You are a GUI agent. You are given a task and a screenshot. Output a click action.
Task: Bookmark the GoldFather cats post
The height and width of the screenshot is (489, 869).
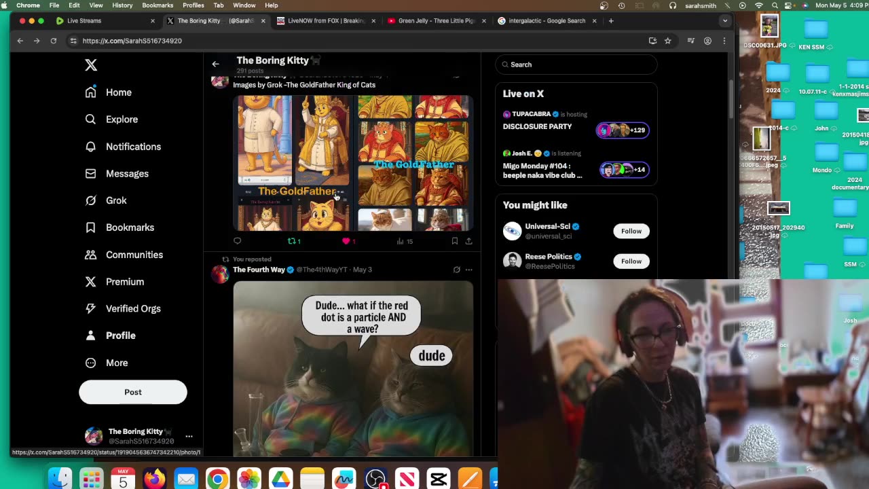pos(454,241)
